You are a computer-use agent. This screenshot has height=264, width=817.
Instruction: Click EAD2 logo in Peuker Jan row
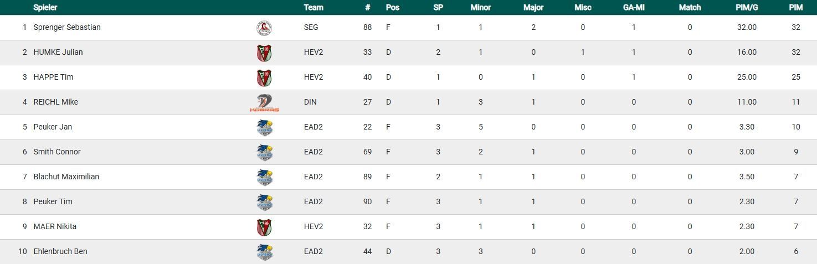[x=264, y=127]
